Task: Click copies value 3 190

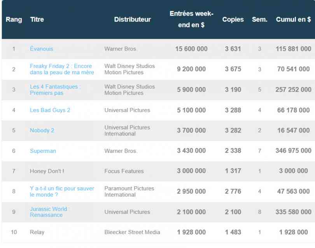Action: (x=233, y=89)
